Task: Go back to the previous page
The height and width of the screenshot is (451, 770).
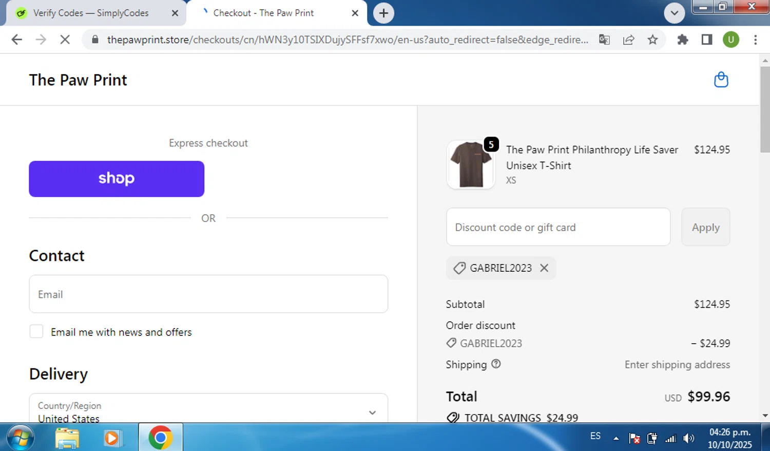Action: pyautogui.click(x=17, y=40)
